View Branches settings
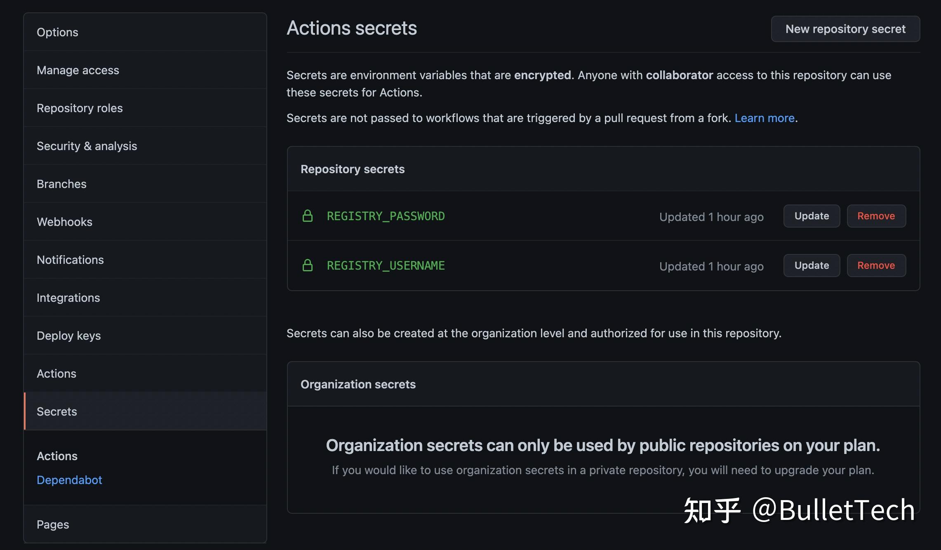Screen dimensions: 941x550 [x=61, y=183]
